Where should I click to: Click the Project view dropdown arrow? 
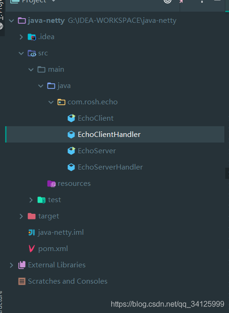pyautogui.click(x=53, y=1)
